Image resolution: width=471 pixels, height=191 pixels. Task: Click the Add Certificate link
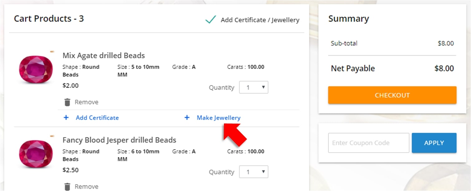pos(97,118)
